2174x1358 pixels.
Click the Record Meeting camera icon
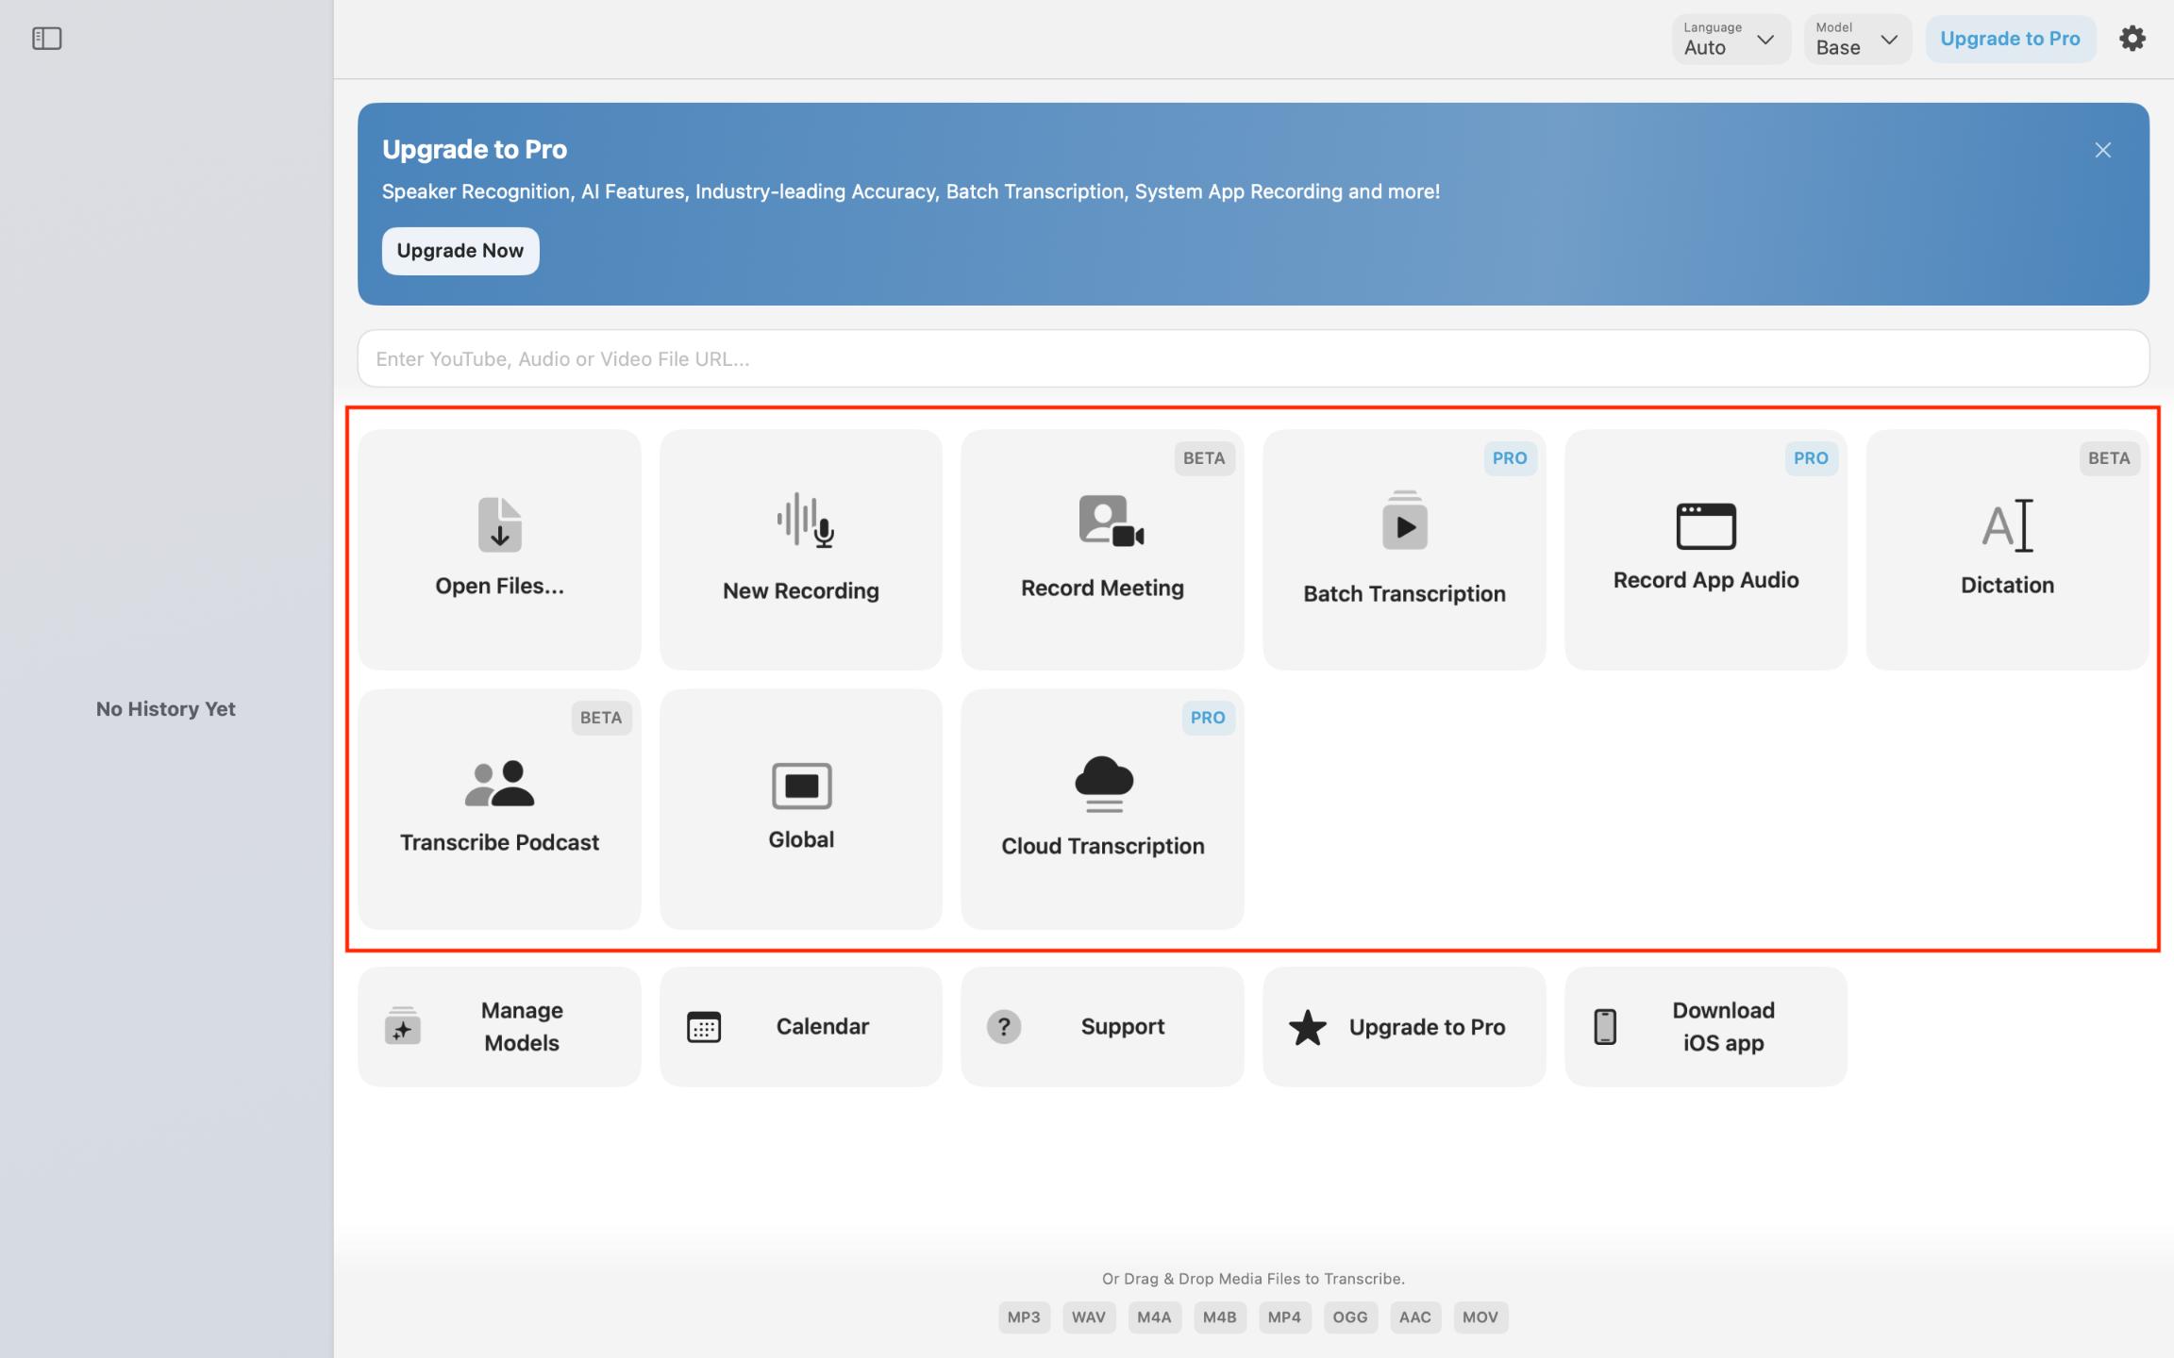pos(1110,521)
